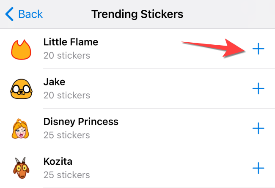The height and width of the screenshot is (188, 275).
Task: Tap the plus icon for Disney Princess
Action: pos(258,128)
